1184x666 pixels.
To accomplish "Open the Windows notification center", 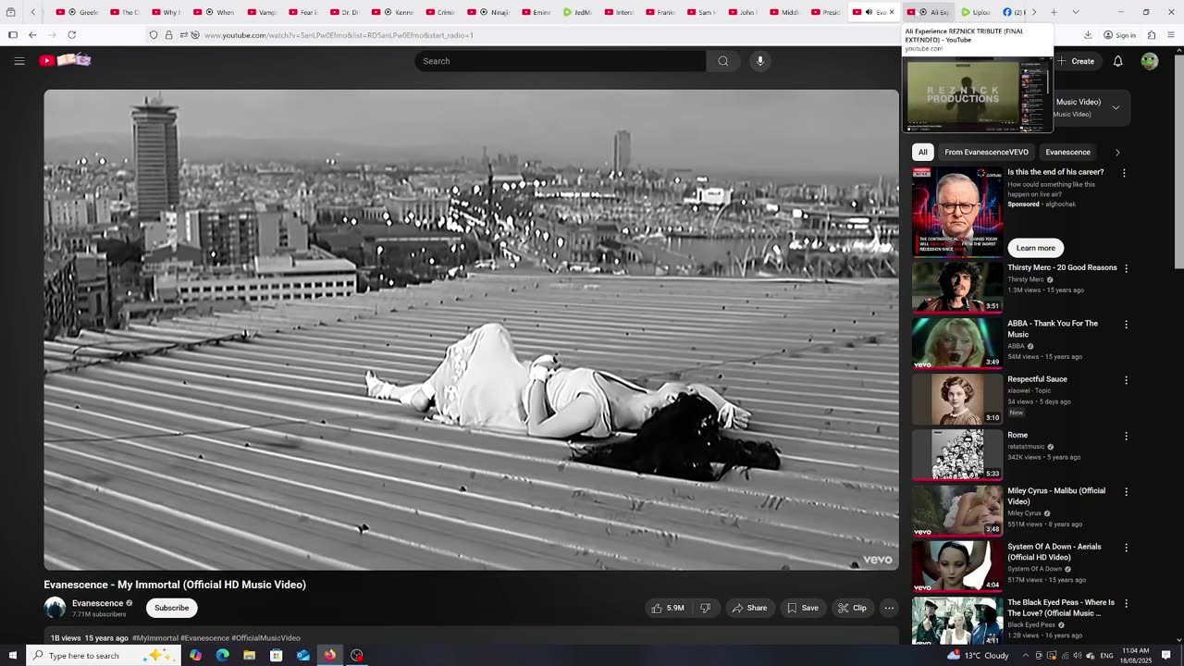I will (x=1166, y=655).
